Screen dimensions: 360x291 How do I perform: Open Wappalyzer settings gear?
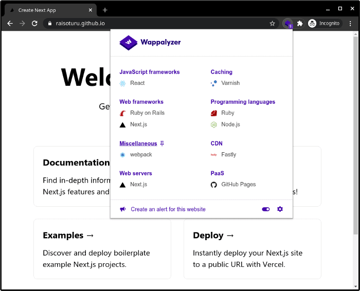tap(280, 209)
